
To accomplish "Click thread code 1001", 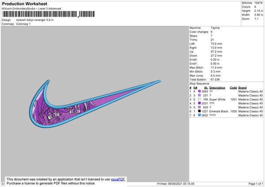I will 234,99.
